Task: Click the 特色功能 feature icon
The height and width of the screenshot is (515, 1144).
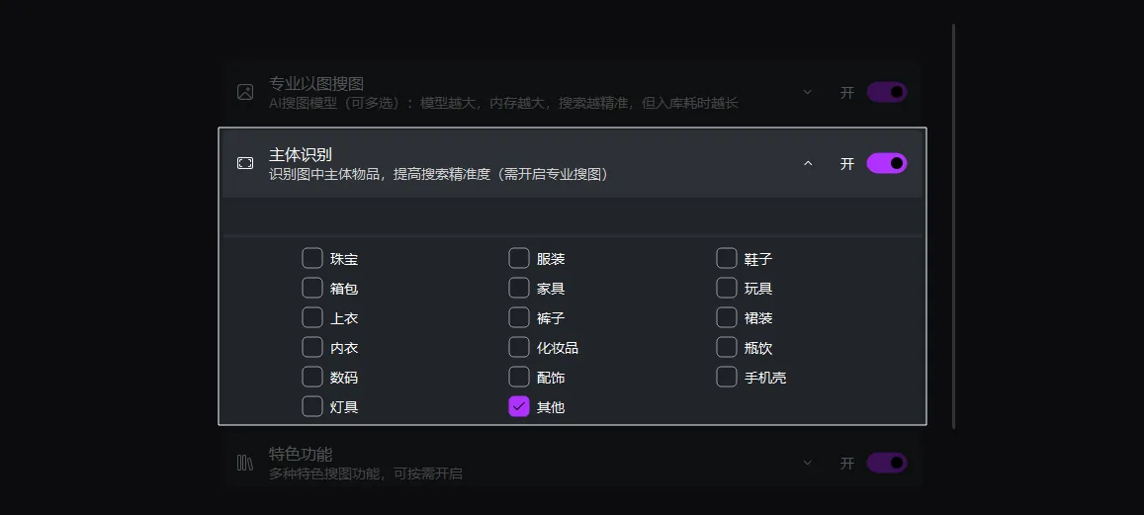Action: (245, 463)
